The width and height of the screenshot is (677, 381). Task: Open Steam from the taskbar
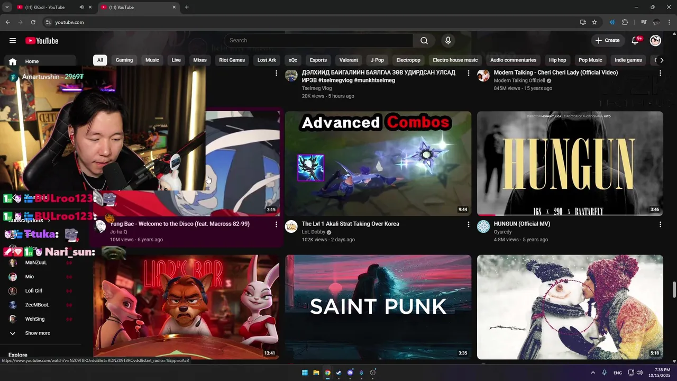click(x=339, y=373)
